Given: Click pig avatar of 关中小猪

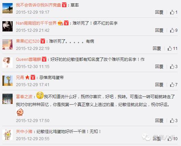Looking at the screenshot, I should pyautogui.click(x=7, y=135).
